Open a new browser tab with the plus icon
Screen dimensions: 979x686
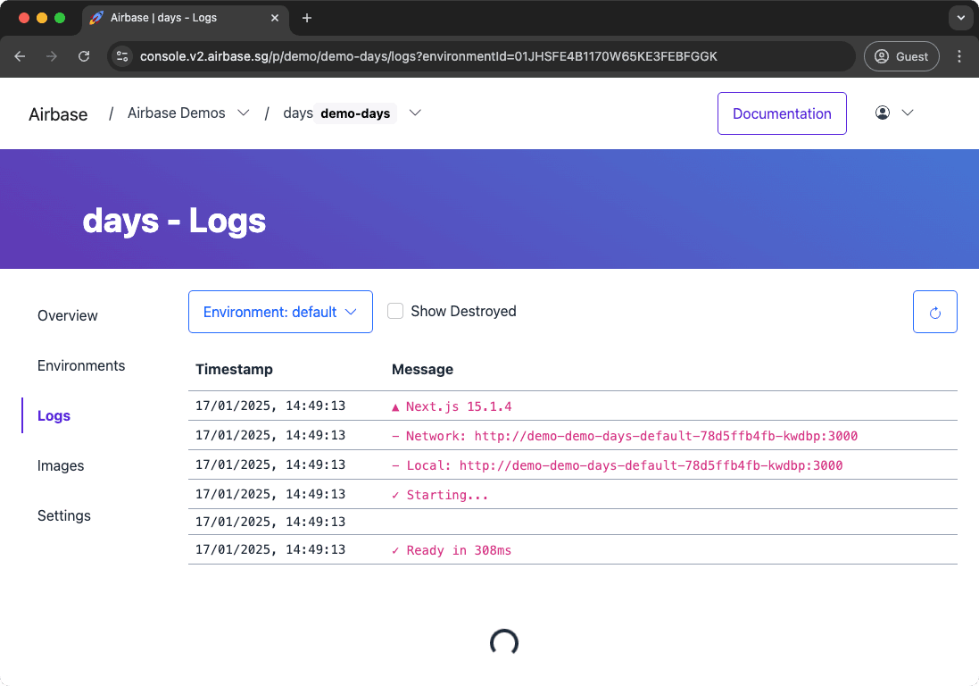(x=307, y=17)
